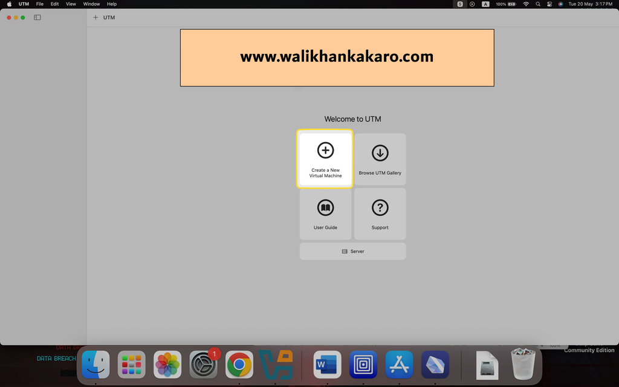
Task: Open the VS-logo app in Dock
Action: click(x=276, y=365)
